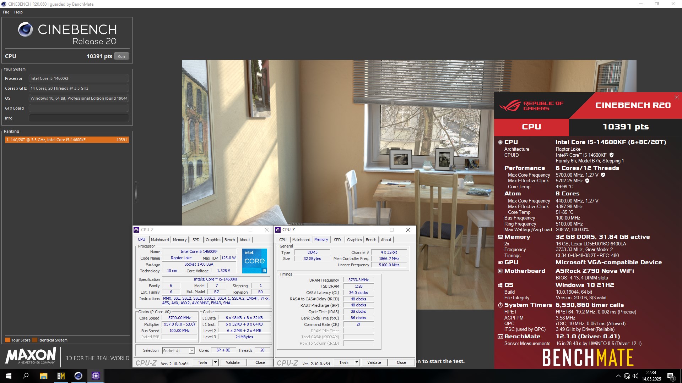Click CPUID verified shield checkmark
Image resolution: width=682 pixels, height=383 pixels.
coord(612,155)
